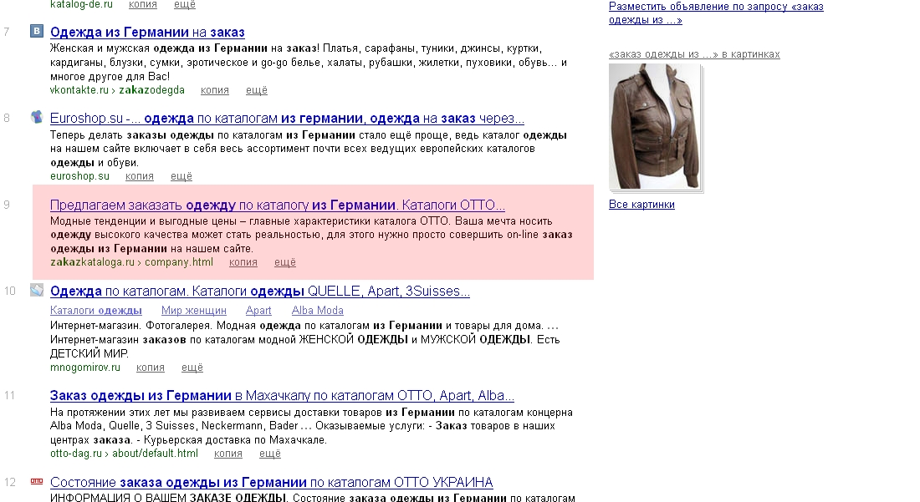The image size is (920, 502).
Task: Open 'Заказ одежды из Германии в Махачкалу' link
Action: pos(282,395)
